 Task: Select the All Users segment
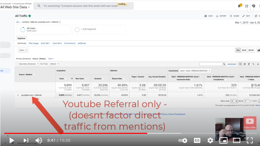click(43, 30)
